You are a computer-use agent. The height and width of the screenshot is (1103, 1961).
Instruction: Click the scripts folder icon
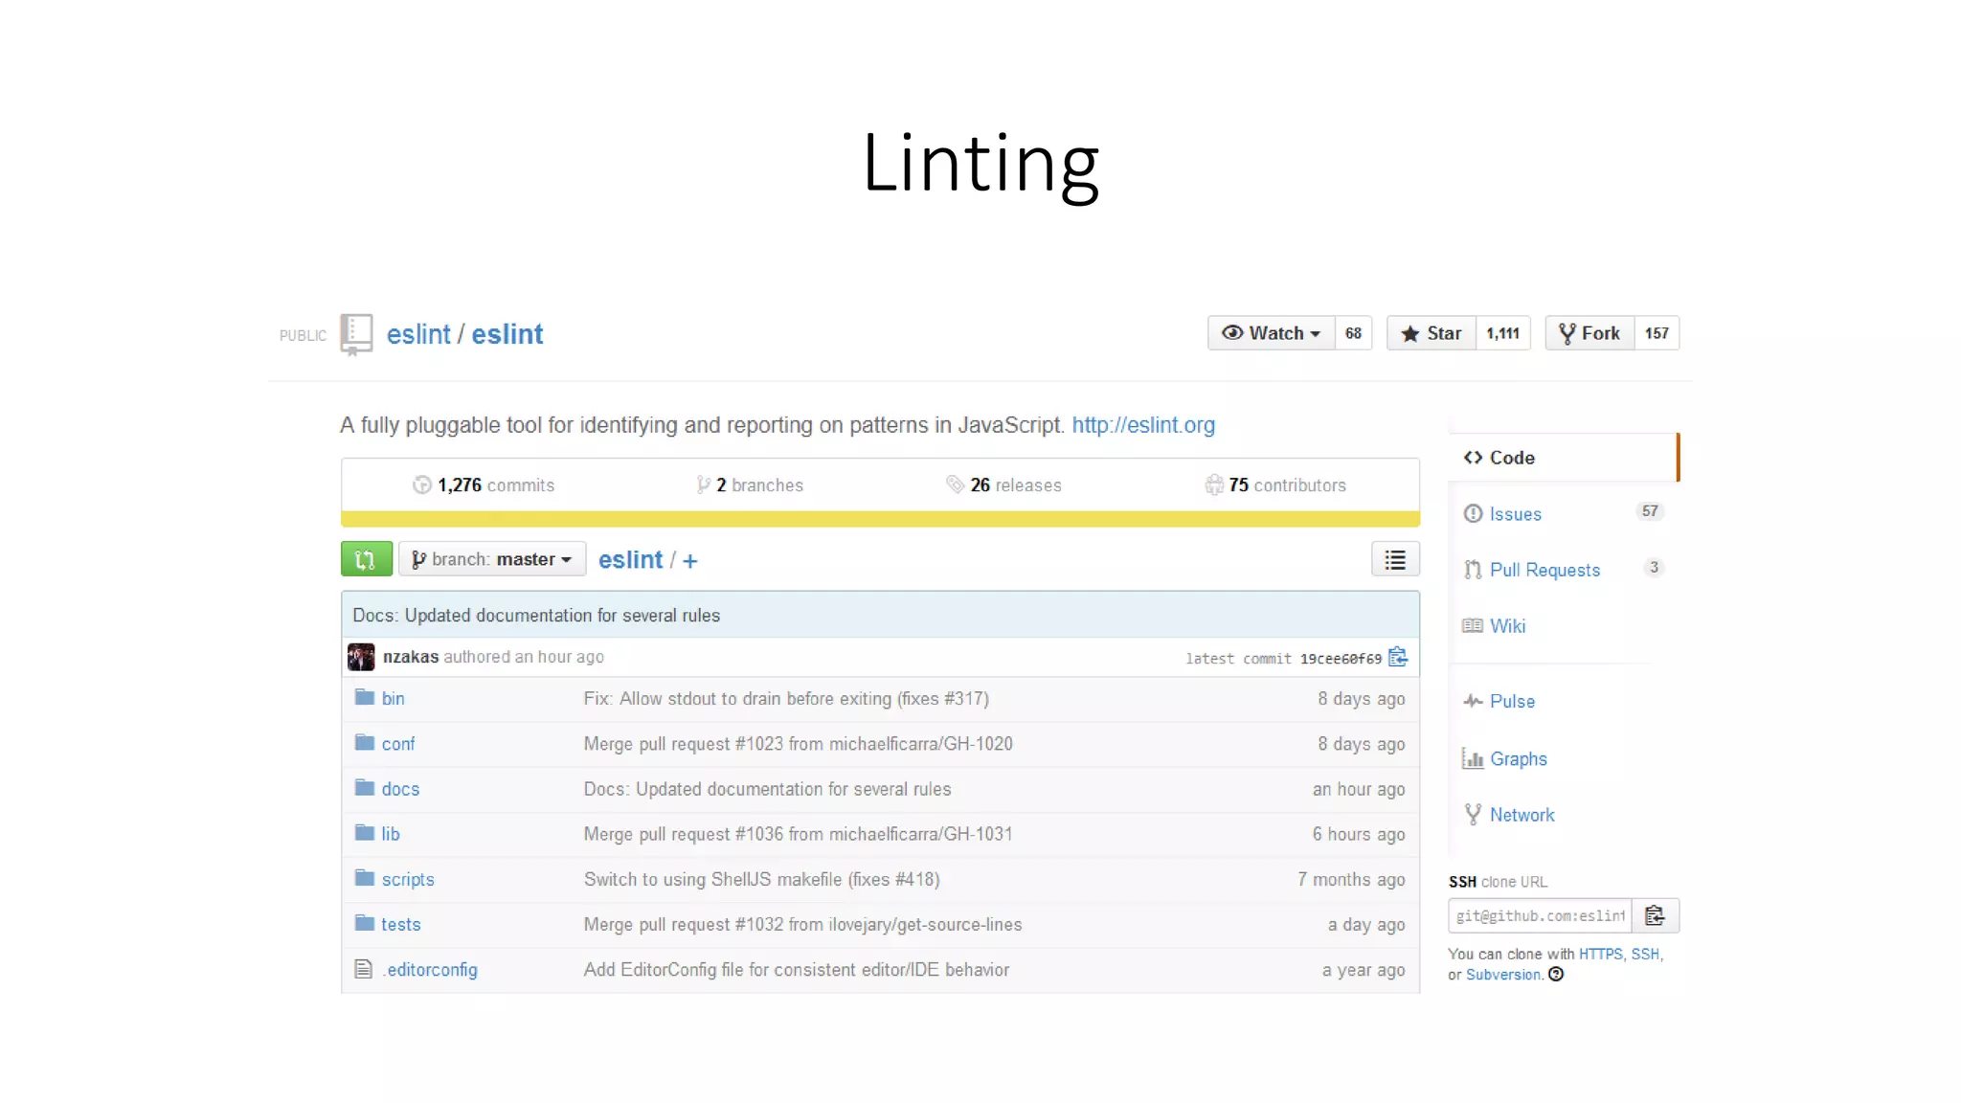(364, 877)
